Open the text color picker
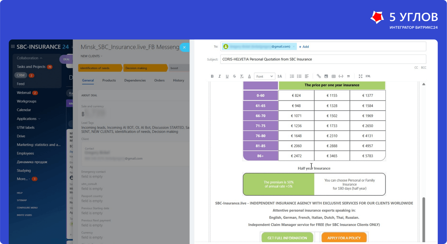447x244 pixels. pyautogui.click(x=249, y=76)
